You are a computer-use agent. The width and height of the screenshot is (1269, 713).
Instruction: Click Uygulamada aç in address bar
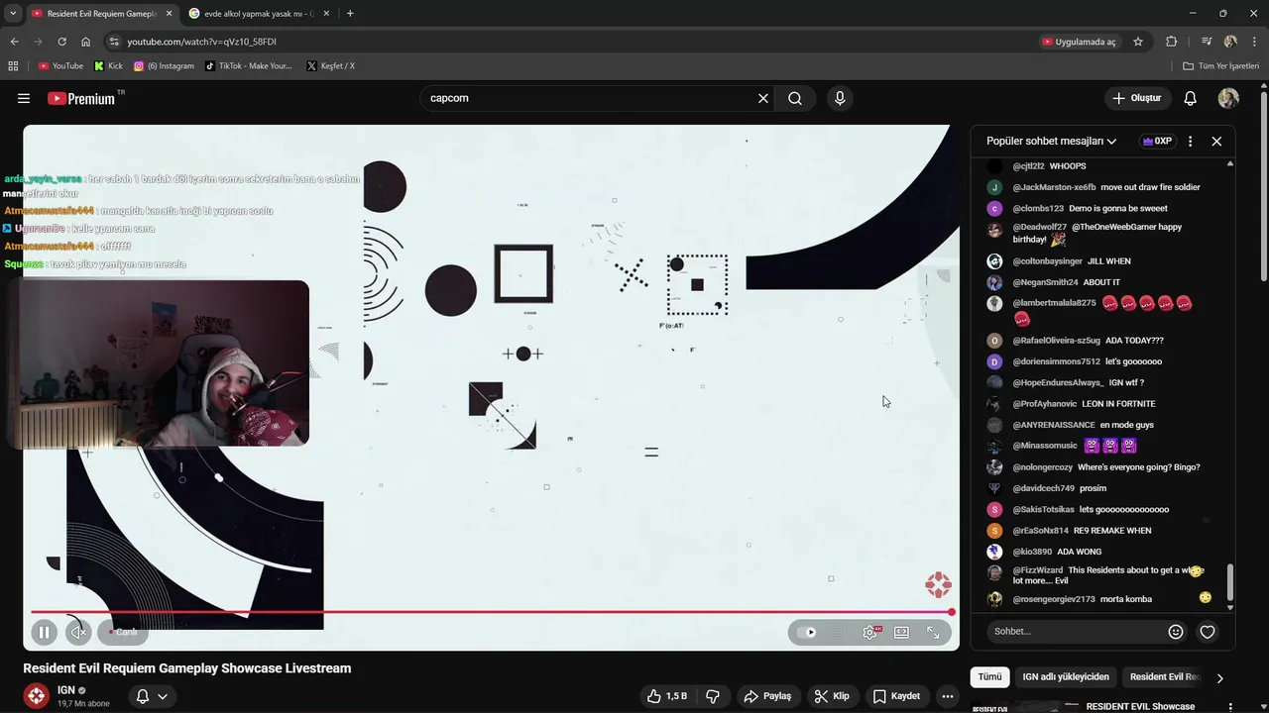[x=1079, y=42]
